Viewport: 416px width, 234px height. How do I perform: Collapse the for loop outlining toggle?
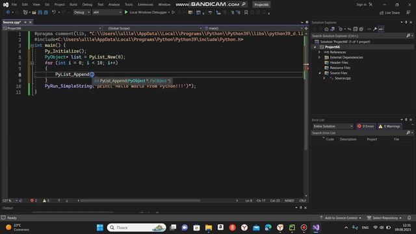pyautogui.click(x=32, y=63)
